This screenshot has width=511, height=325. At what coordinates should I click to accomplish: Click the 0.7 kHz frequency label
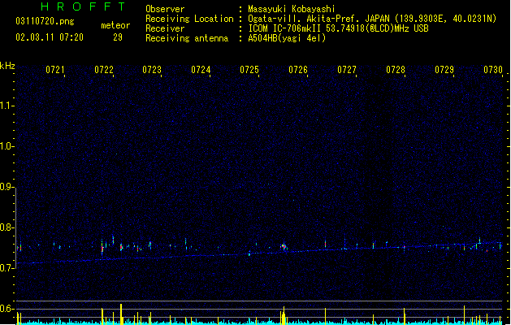coord(6,268)
